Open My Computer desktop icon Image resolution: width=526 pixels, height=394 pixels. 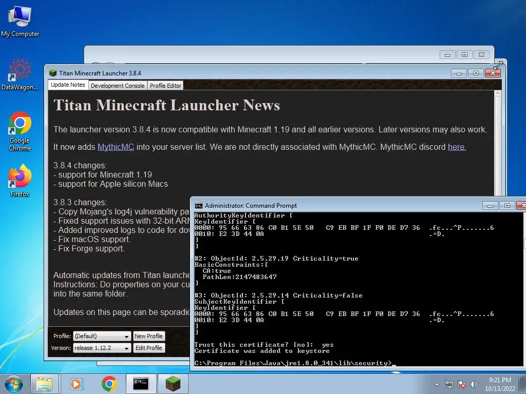click(20, 21)
